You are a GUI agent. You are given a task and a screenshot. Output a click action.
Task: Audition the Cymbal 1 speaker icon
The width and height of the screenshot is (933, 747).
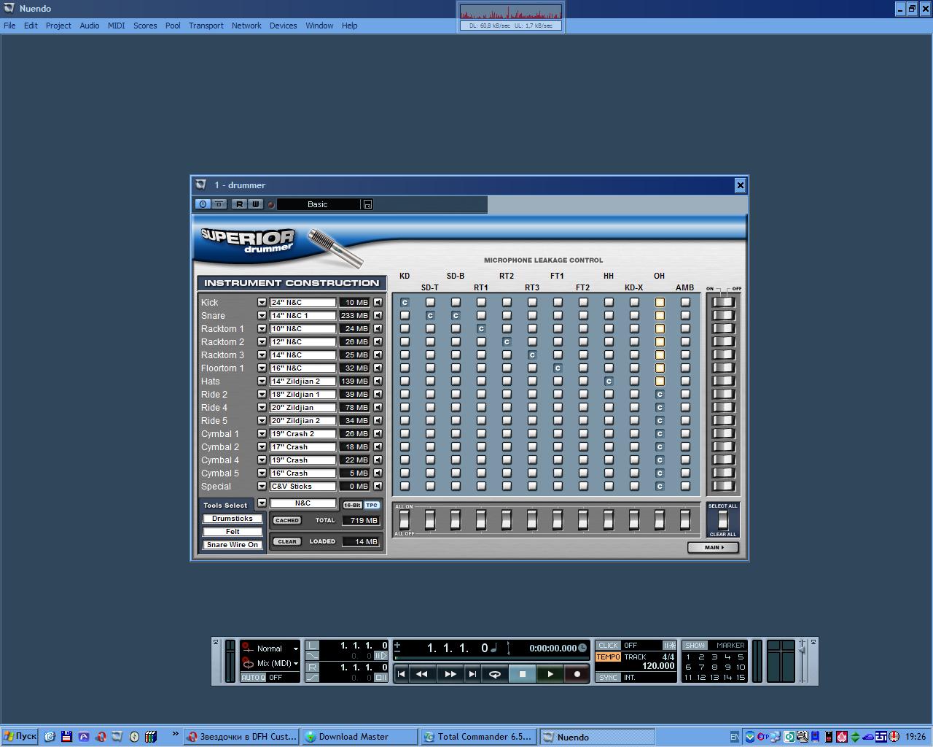point(378,433)
